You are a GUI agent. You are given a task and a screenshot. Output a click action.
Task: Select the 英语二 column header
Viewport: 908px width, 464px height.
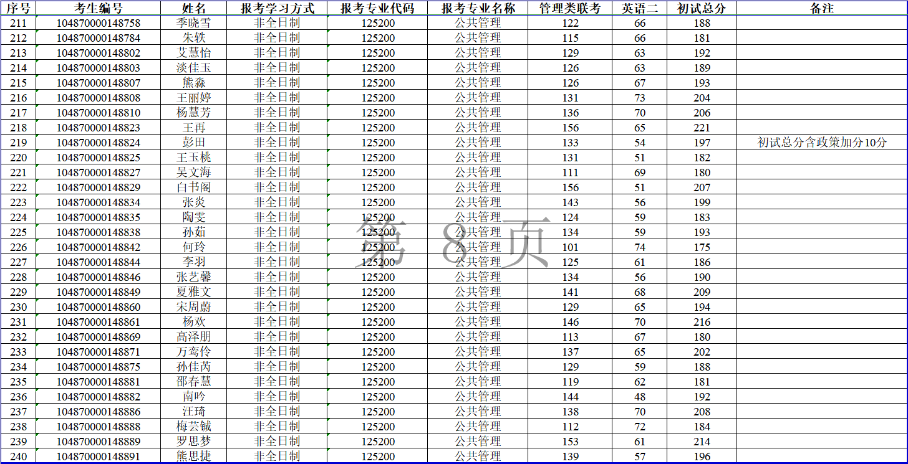pos(640,8)
